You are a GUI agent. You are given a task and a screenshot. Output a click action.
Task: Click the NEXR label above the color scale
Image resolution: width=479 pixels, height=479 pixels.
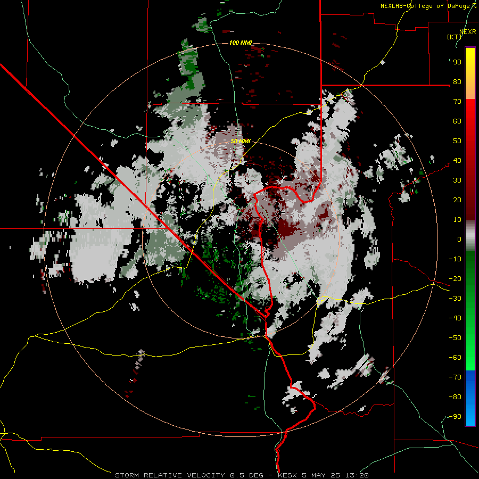click(467, 32)
